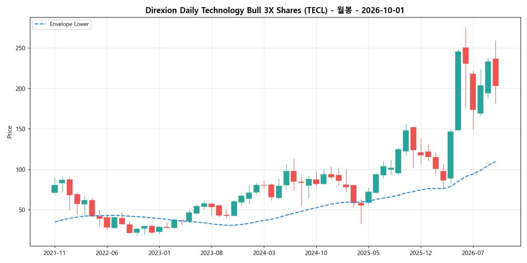This screenshot has width=527, height=263.
Task: Click the 2026-07 x-axis date label
Action: [473, 253]
